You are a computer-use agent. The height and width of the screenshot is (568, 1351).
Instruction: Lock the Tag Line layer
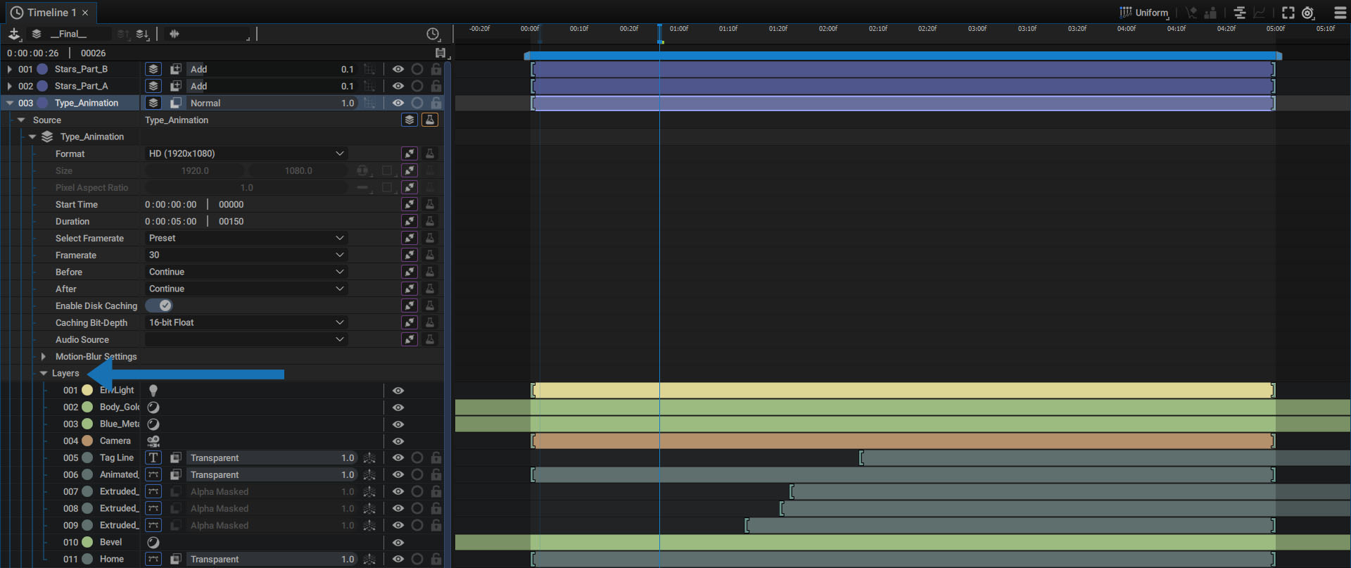click(436, 457)
